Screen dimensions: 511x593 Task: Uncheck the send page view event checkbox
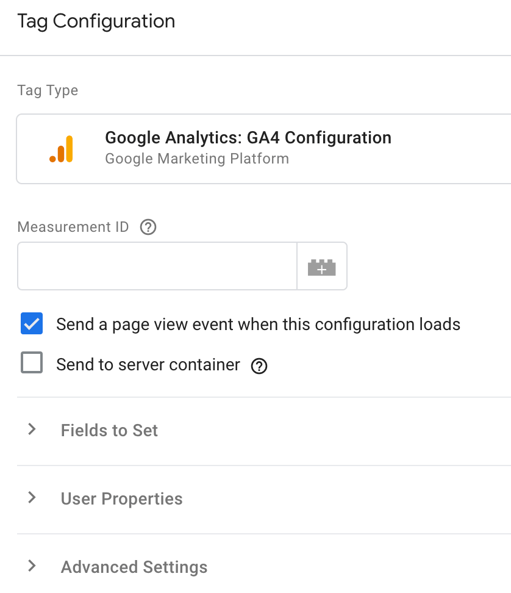point(32,323)
